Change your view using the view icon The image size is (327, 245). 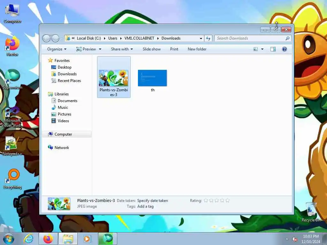255,49
